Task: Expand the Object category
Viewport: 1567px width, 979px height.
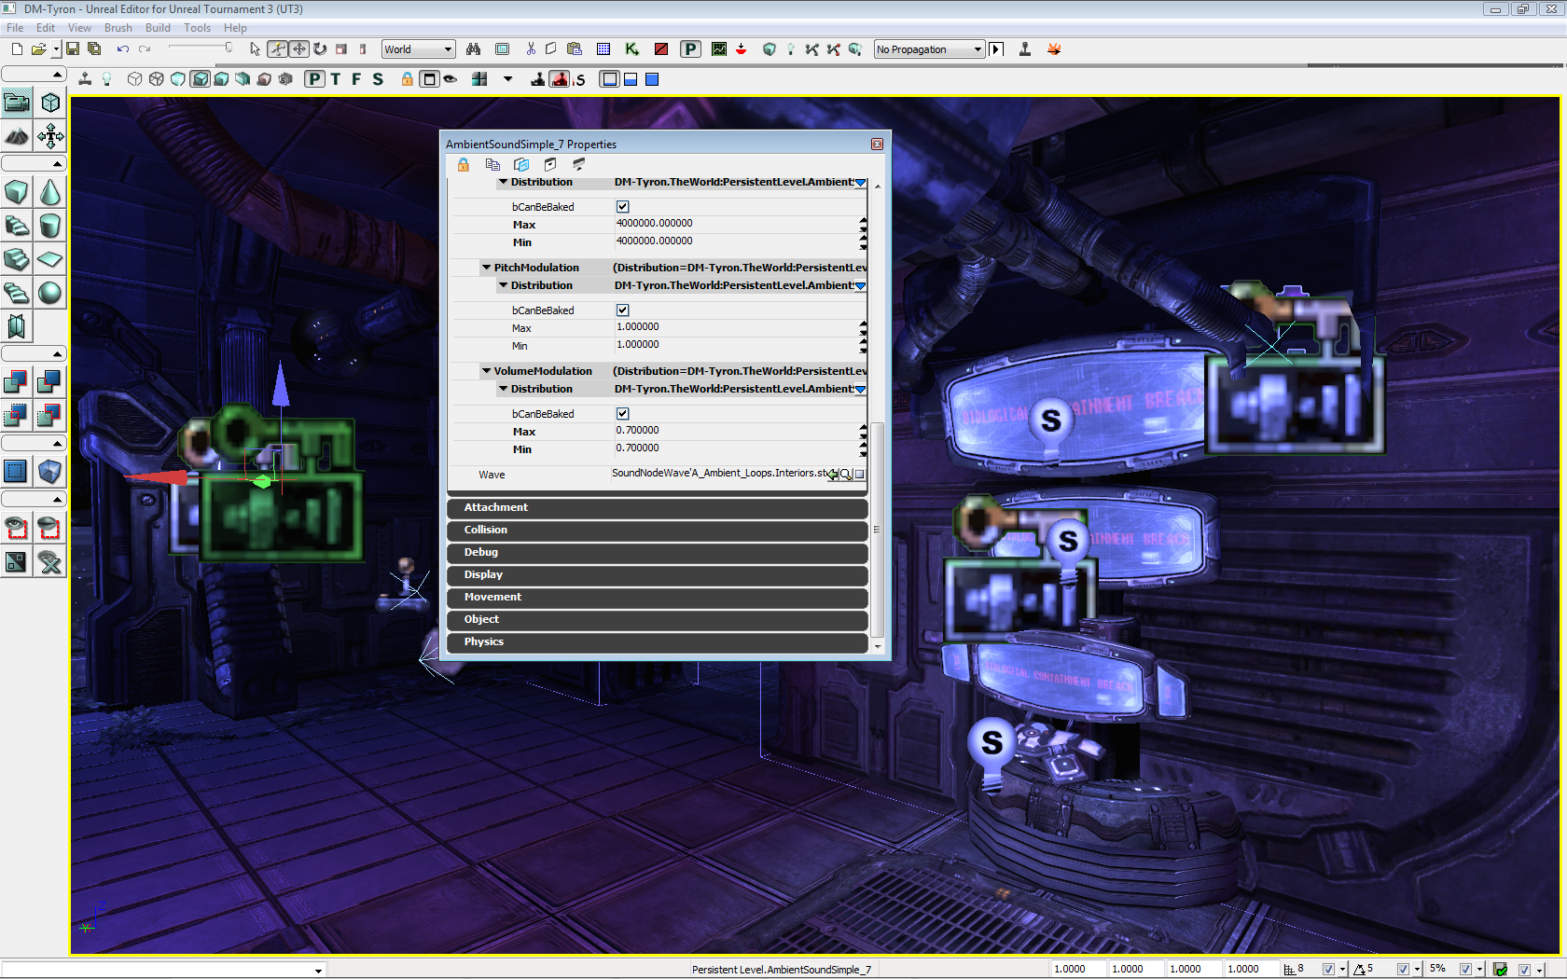Action: click(658, 620)
